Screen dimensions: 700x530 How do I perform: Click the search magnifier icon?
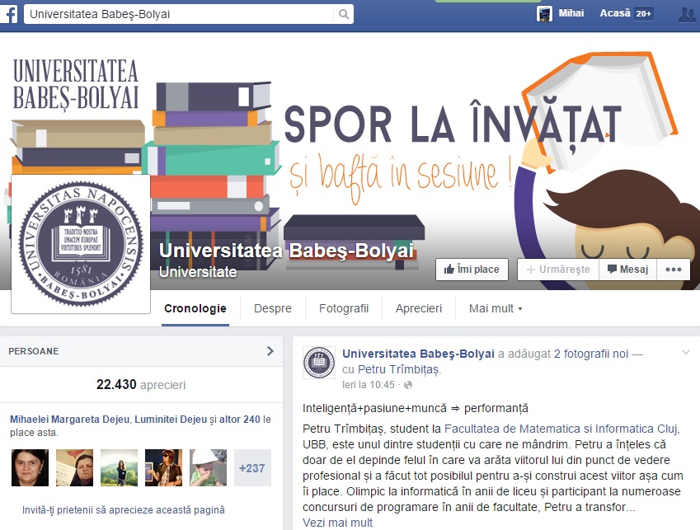click(x=343, y=14)
